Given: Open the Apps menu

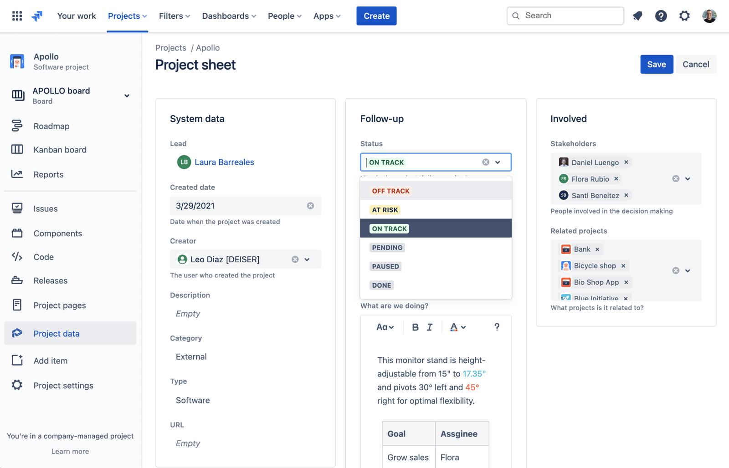Looking at the screenshot, I should 326,16.
